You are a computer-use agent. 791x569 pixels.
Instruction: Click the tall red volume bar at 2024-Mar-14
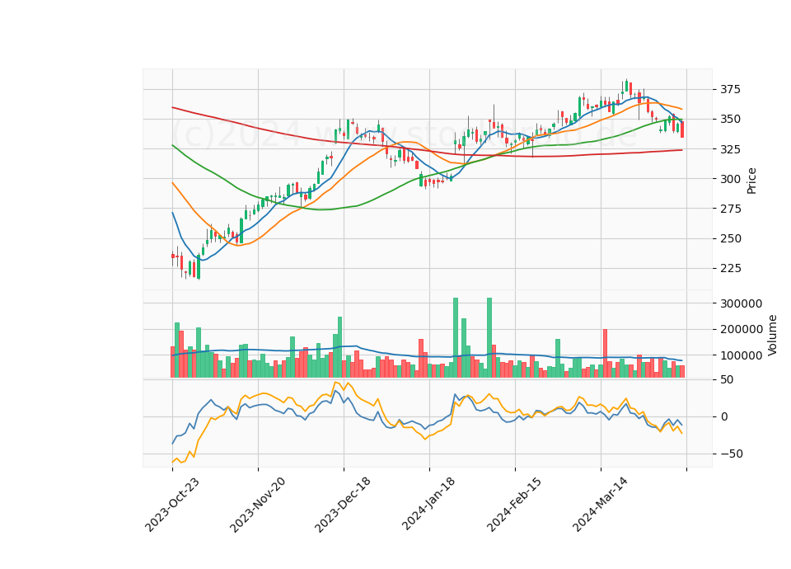(606, 354)
